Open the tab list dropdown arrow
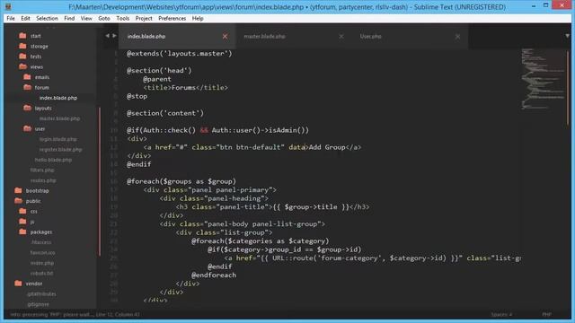 [567, 36]
